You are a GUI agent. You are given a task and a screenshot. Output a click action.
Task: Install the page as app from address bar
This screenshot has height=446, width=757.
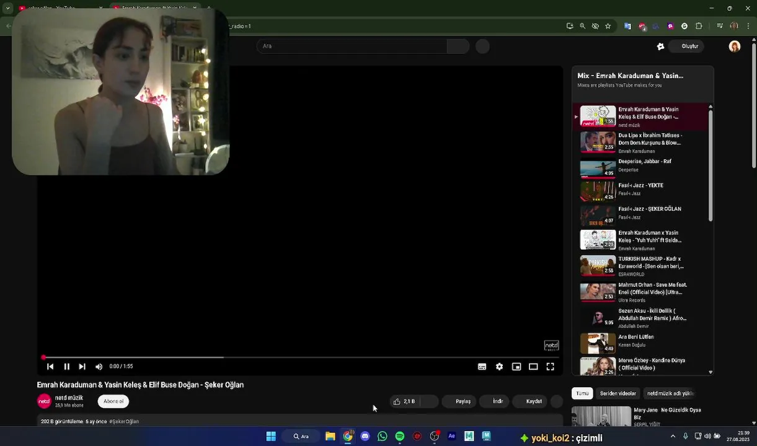click(570, 26)
